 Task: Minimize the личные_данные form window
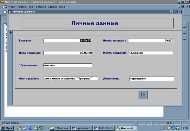click(x=171, y=12)
